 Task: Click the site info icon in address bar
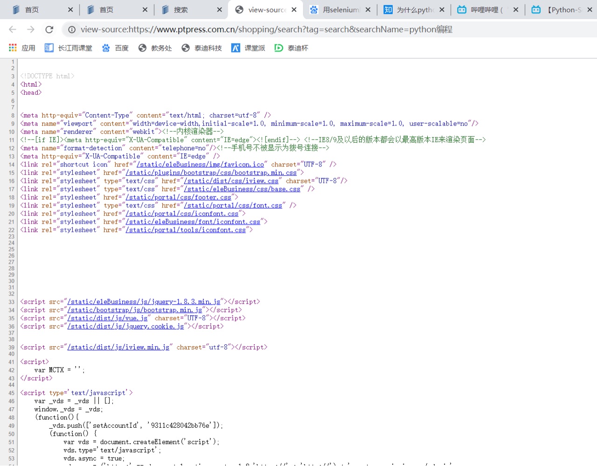coord(72,29)
